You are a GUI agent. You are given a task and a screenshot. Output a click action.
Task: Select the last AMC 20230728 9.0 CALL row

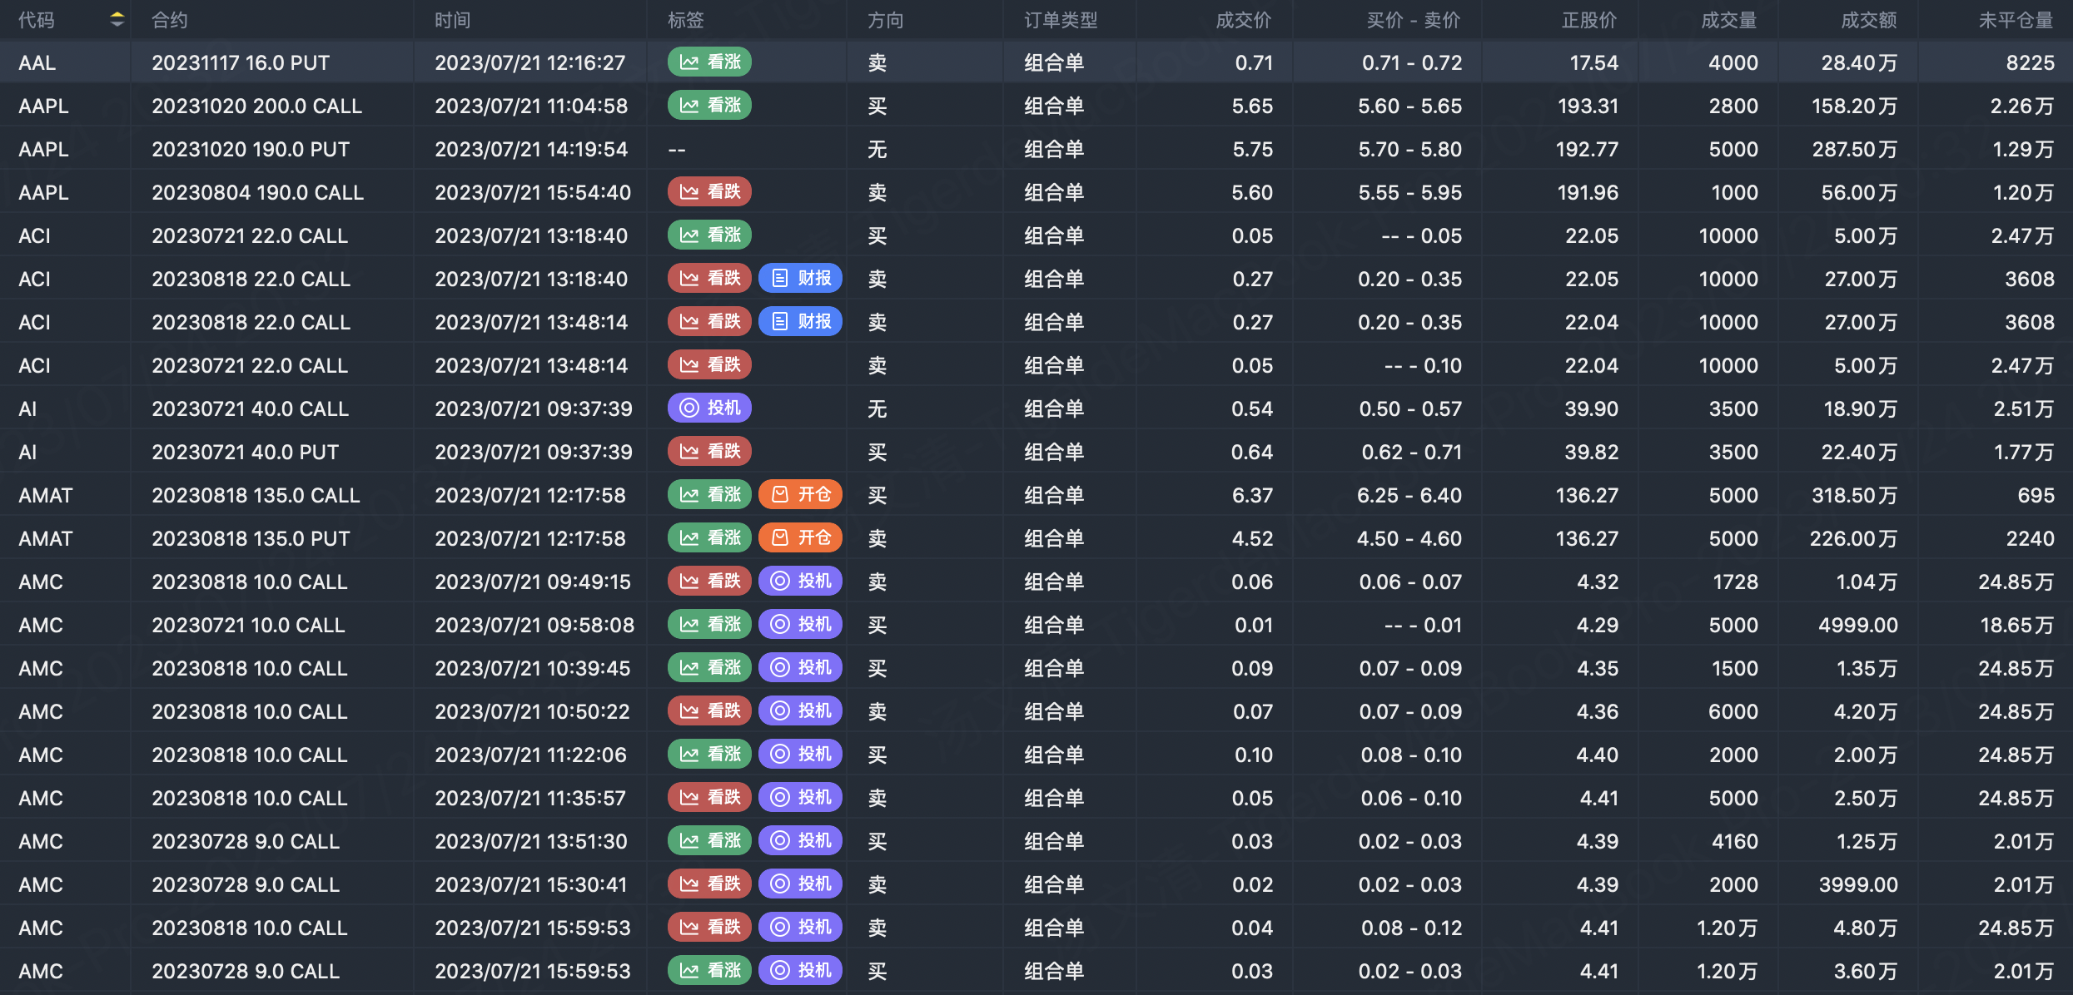[x=246, y=971]
